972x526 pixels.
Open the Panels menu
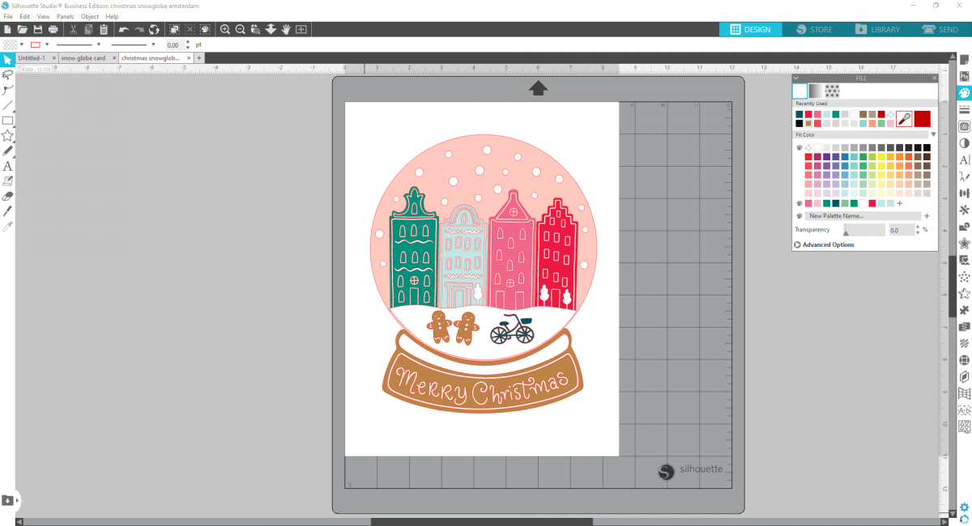65,16
